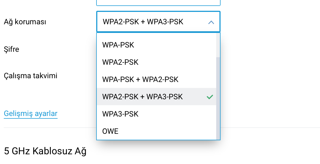Click the selected WPA2-PSK + WPA3-PSK text in the field
Image resolution: width=320 pixels, height=164 pixels.
click(143, 22)
